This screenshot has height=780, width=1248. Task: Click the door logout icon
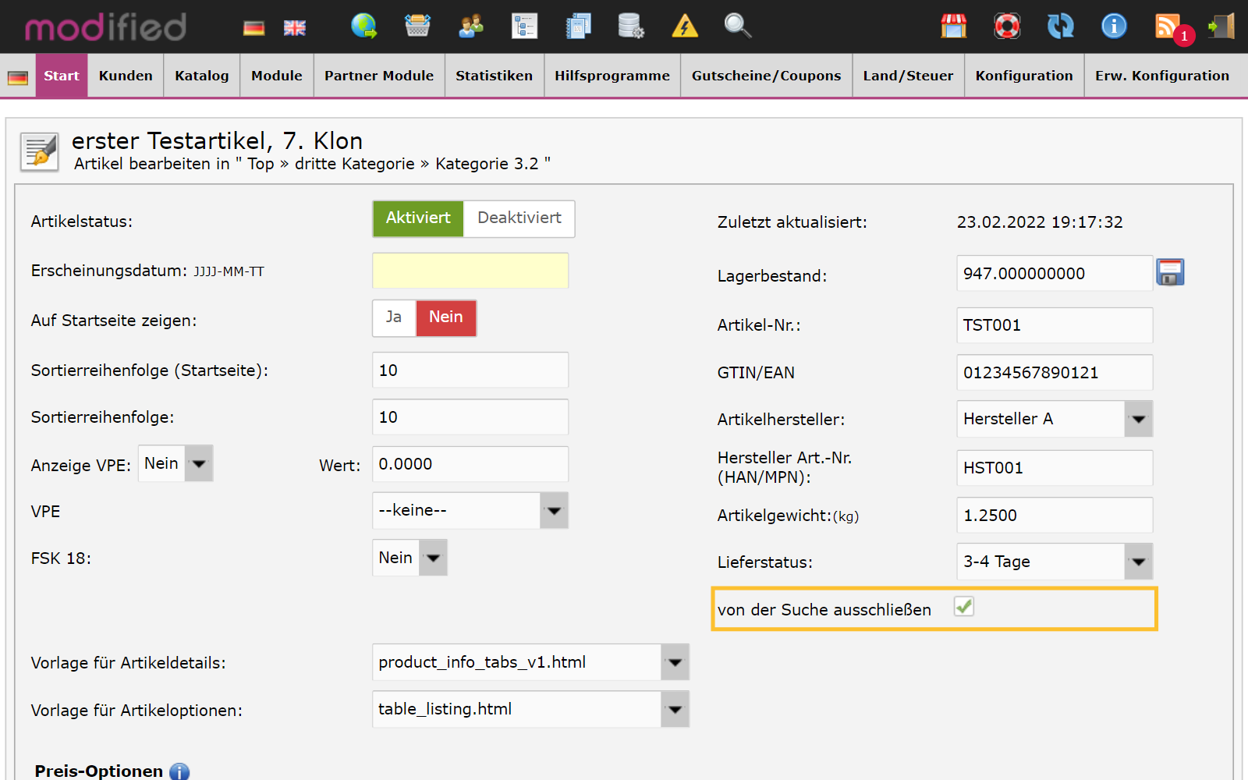coord(1221,27)
